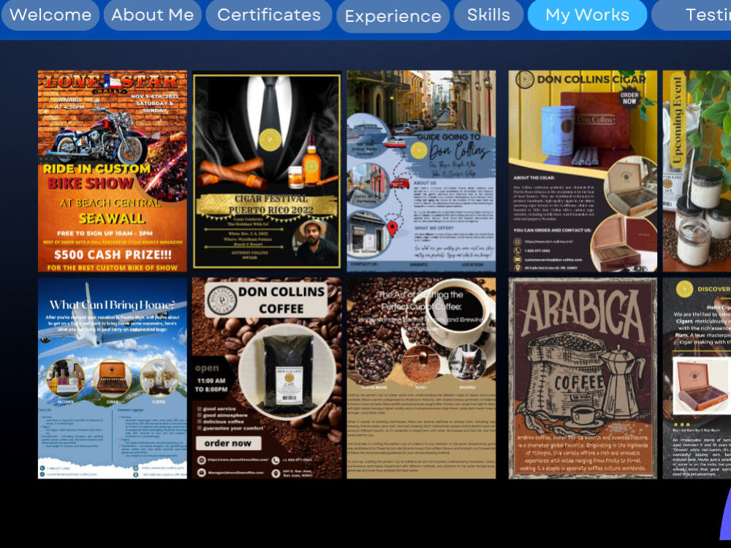The width and height of the screenshot is (731, 548).
Task: Go to the About Me tab
Action: tap(153, 15)
